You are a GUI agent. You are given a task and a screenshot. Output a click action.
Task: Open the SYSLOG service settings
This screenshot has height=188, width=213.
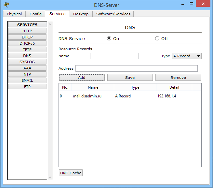click(27, 62)
